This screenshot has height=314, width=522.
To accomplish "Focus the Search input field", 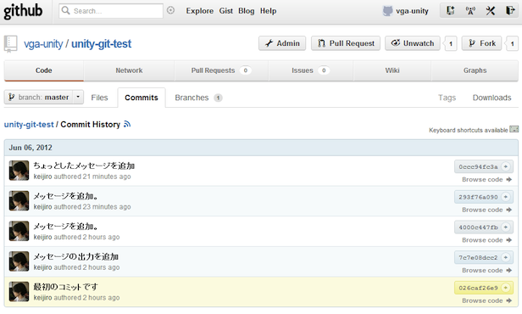I will [111, 11].
